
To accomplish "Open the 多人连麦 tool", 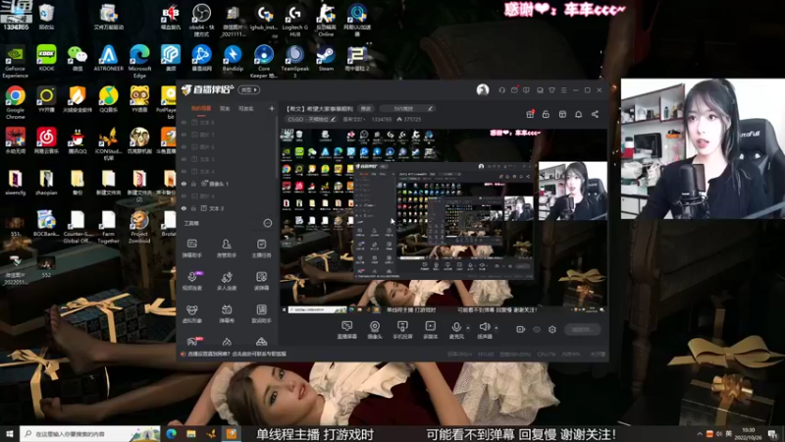I will tap(227, 281).
